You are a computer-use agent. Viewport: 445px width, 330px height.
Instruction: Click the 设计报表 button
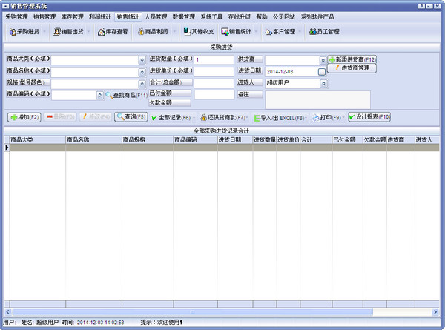point(369,117)
